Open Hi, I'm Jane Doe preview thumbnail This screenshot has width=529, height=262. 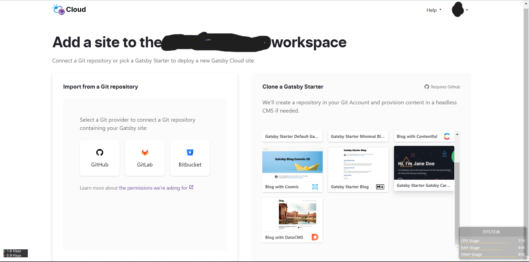click(x=424, y=163)
